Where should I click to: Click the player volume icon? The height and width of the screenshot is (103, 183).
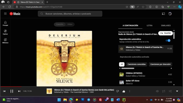pos(157,91)
